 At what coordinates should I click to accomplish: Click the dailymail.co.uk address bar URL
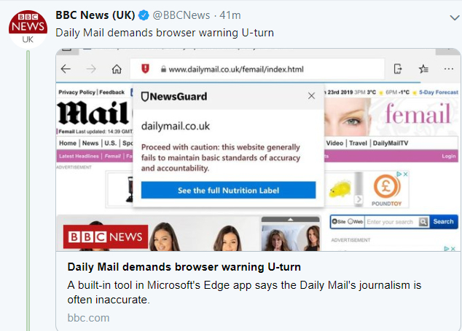[235, 69]
